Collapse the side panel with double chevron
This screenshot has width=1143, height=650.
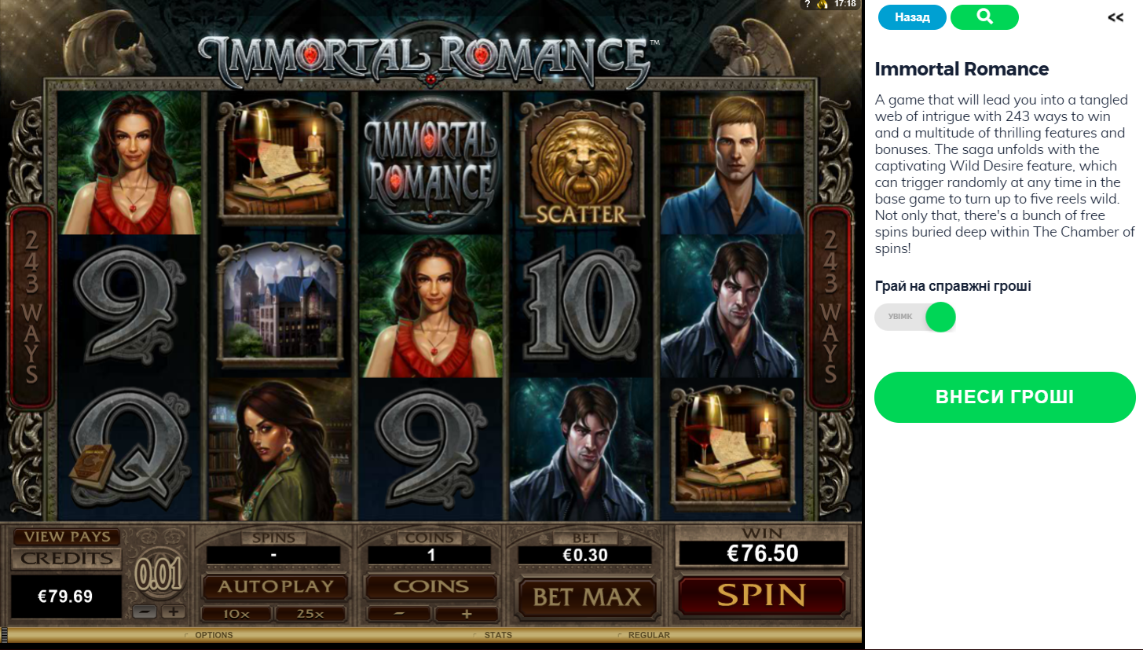[1116, 17]
